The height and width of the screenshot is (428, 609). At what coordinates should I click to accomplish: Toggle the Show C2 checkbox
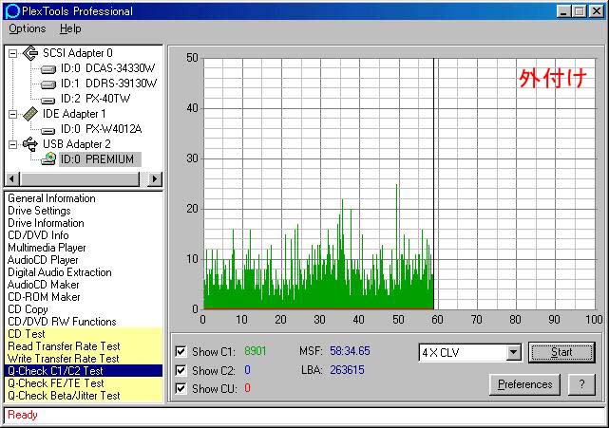pyautogui.click(x=181, y=370)
